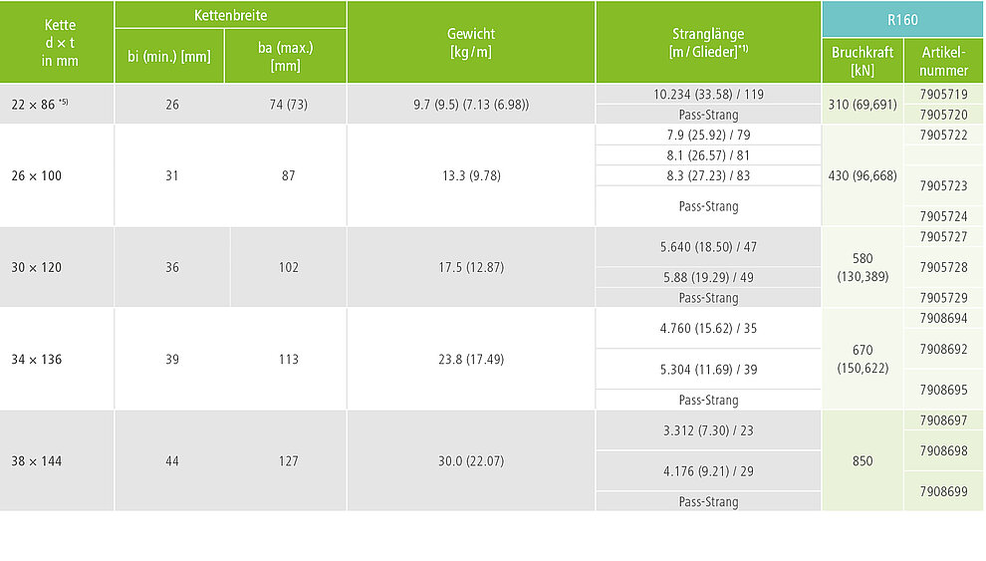
Task: Select the Bruchkraft [kN] header
Action: tap(863, 61)
